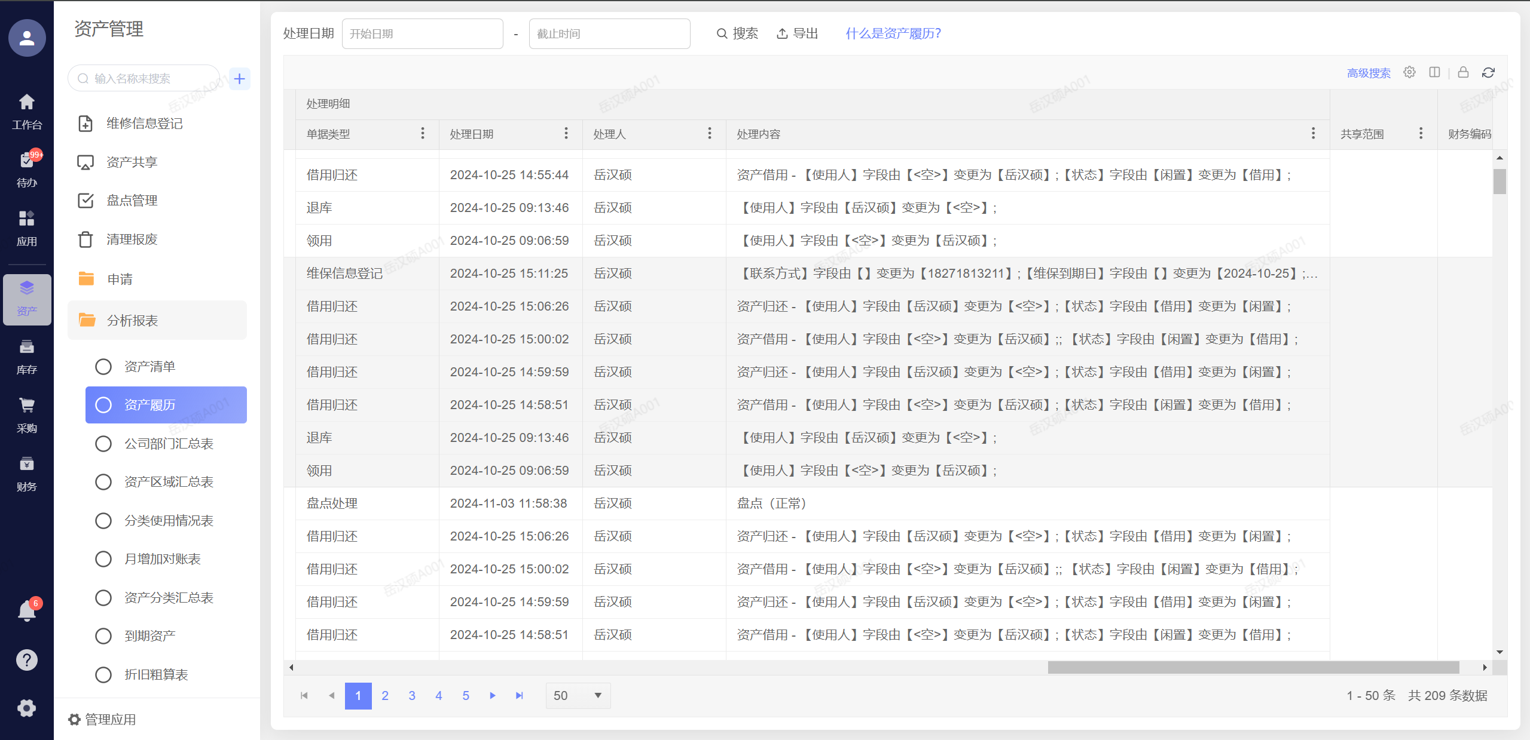Focus the 开始日期 start date field
Image resolution: width=1530 pixels, height=740 pixels.
(x=423, y=33)
